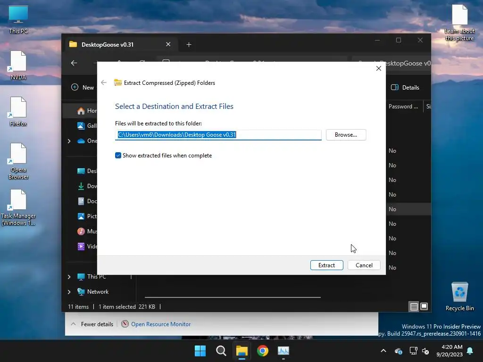Image resolution: width=483 pixels, height=362 pixels.
Task: Show hidden tray icons chevron
Action: (383, 351)
